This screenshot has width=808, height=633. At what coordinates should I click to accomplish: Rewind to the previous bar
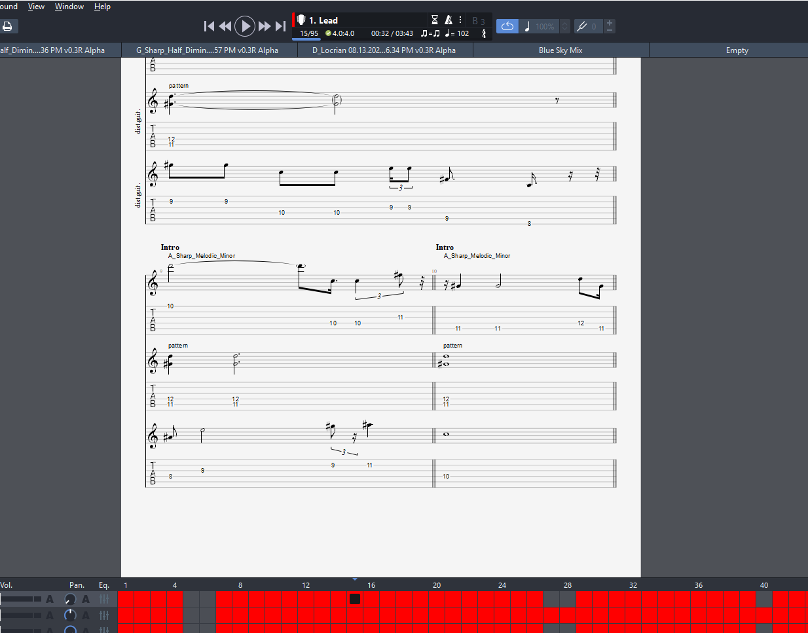[x=225, y=26]
